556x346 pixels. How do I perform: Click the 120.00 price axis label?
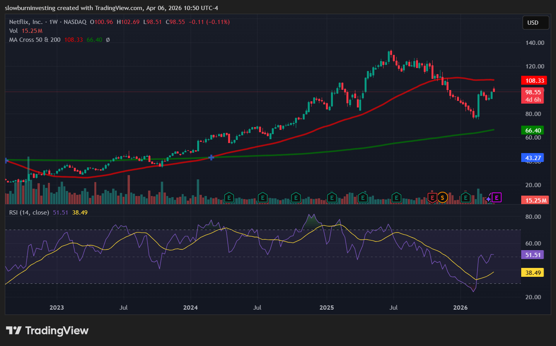point(535,66)
